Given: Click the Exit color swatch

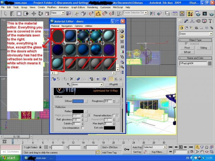Looking at the screenshot, I should click(x=109, y=128).
